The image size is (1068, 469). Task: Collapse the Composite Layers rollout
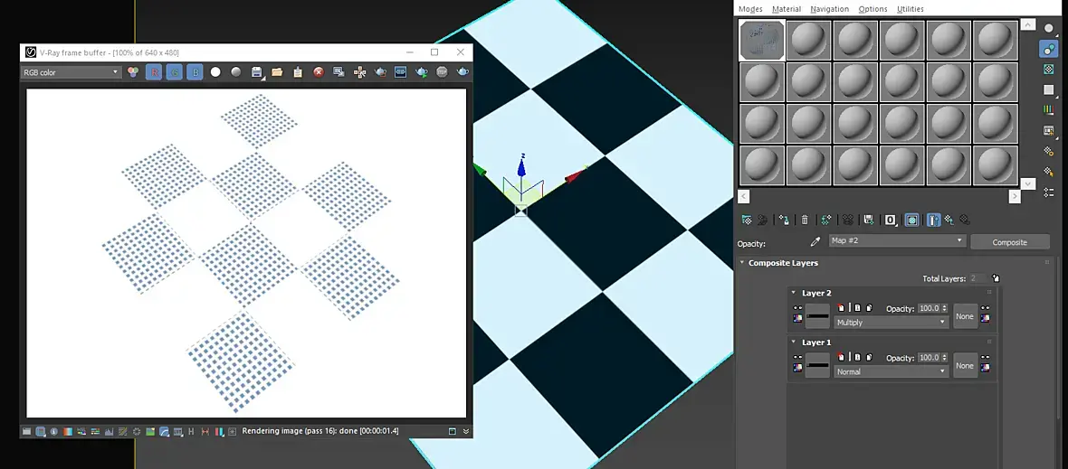[x=742, y=262]
